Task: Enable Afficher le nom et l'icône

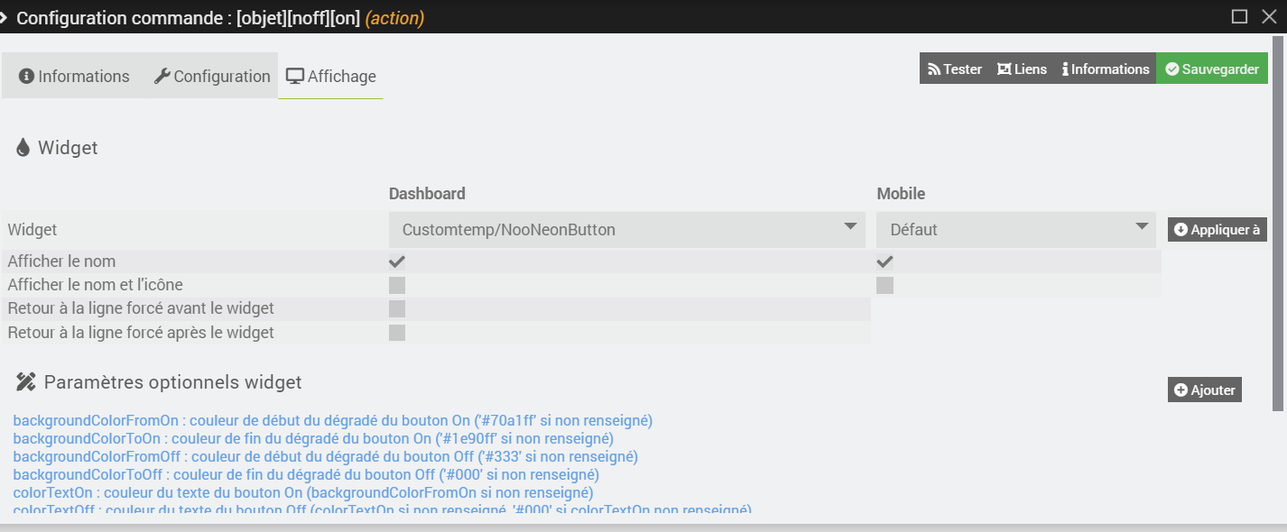Action: coord(396,284)
